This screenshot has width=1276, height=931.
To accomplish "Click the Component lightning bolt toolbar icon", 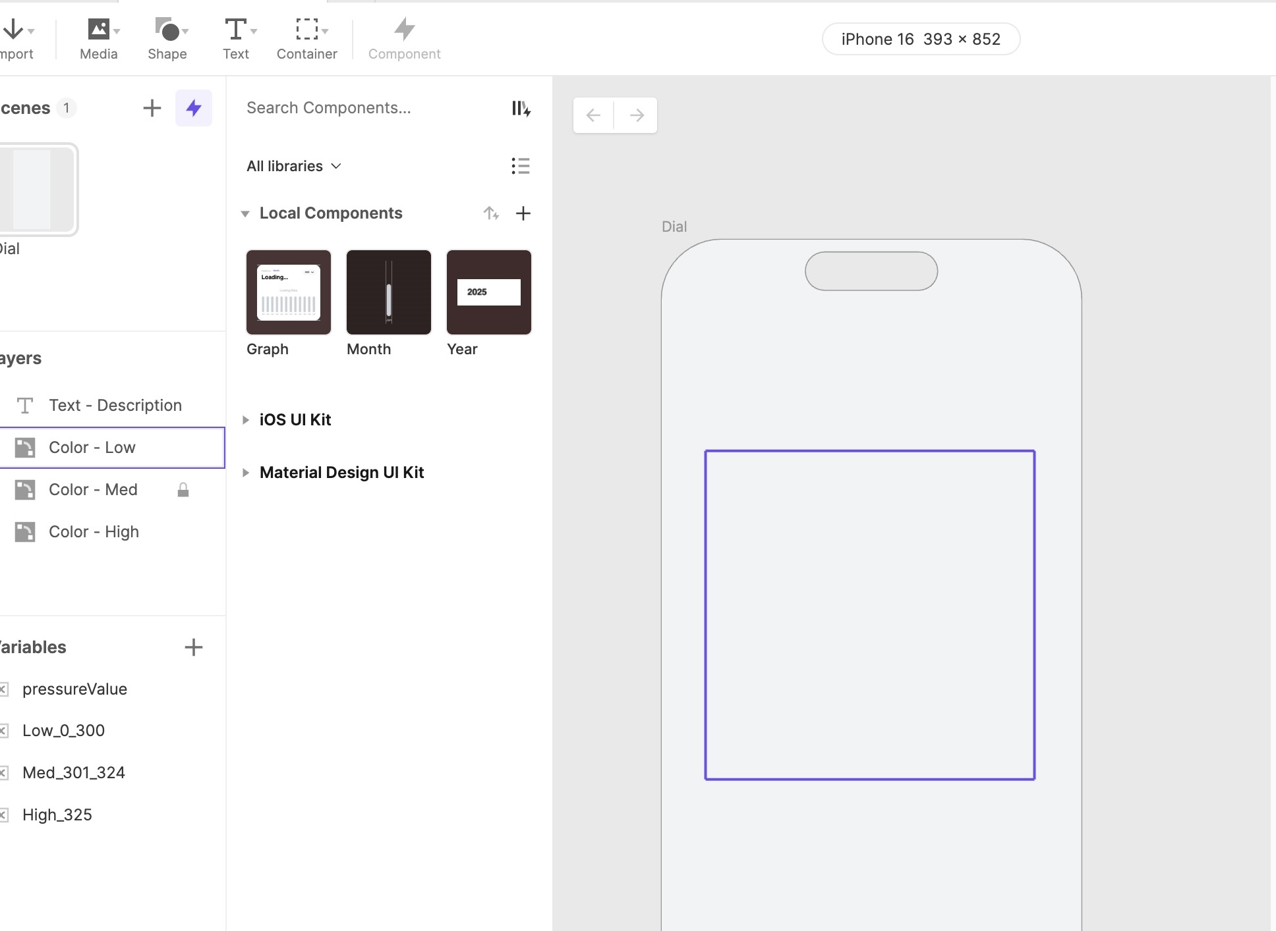I will point(404,30).
